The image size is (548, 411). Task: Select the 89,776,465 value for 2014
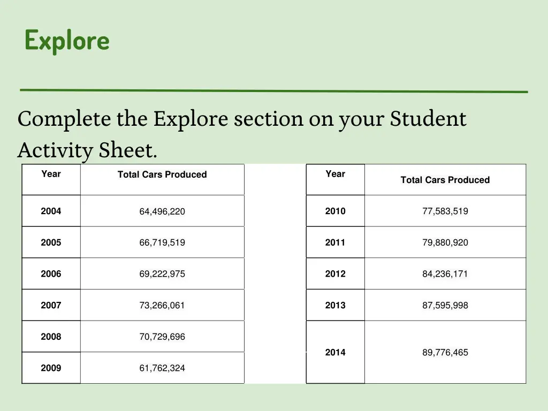pyautogui.click(x=445, y=352)
